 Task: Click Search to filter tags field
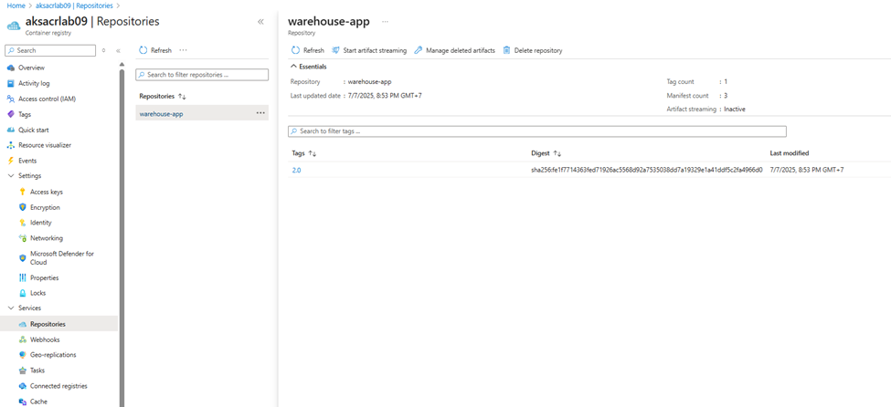point(537,131)
